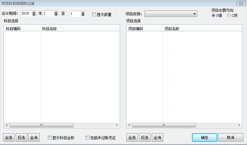The height and width of the screenshot is (145, 247).
Task: Click 全选 under the 科目选择 list
Action: tap(8, 138)
